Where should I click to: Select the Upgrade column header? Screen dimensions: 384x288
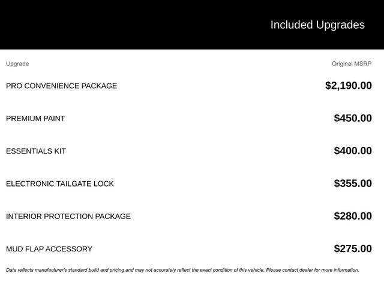pyautogui.click(x=17, y=64)
